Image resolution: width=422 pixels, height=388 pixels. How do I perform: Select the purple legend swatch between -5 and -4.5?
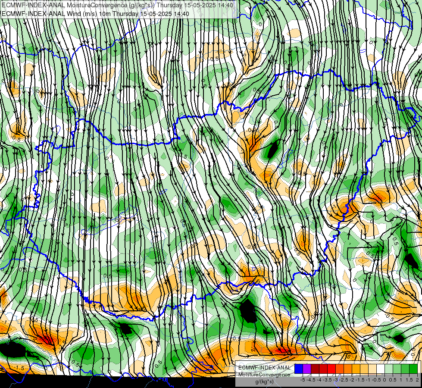point(307,369)
